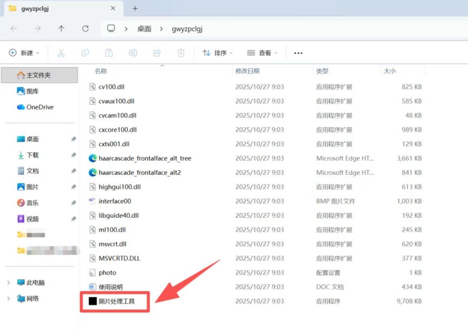Screen dimensions: 468x332
Task: Click the Paste clipboard icon
Action: pyautogui.click(x=109, y=53)
